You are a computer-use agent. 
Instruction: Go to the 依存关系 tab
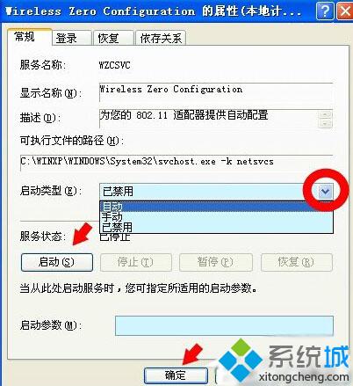click(161, 38)
